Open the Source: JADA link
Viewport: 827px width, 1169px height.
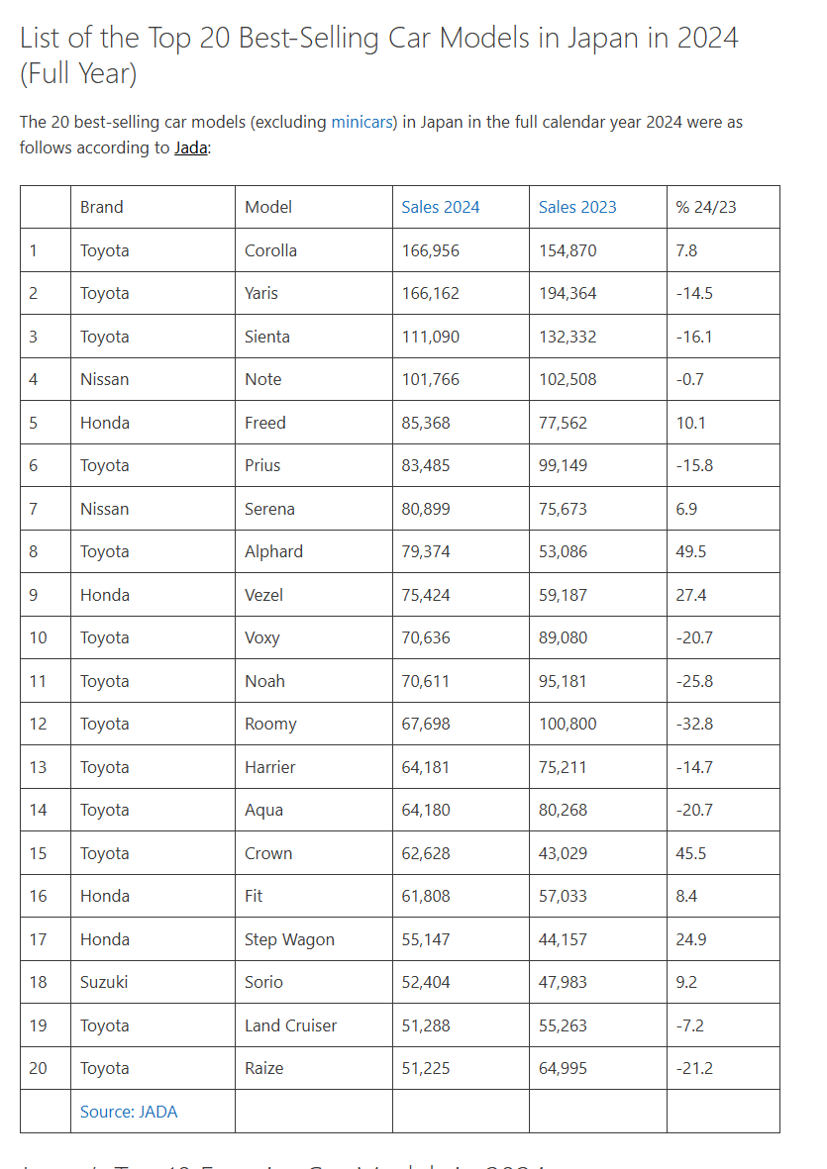(129, 1112)
